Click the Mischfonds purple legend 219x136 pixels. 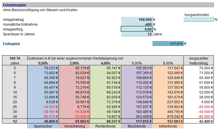coord(137,126)
